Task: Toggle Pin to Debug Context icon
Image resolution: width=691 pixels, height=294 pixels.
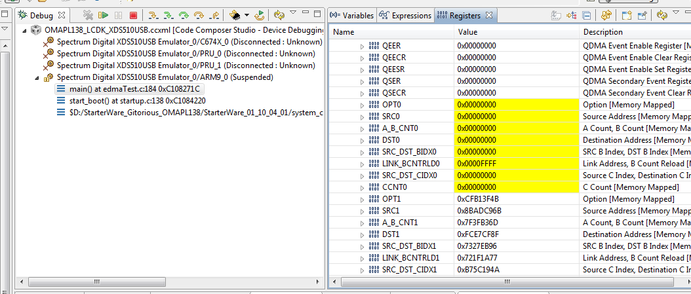Action: click(642, 16)
